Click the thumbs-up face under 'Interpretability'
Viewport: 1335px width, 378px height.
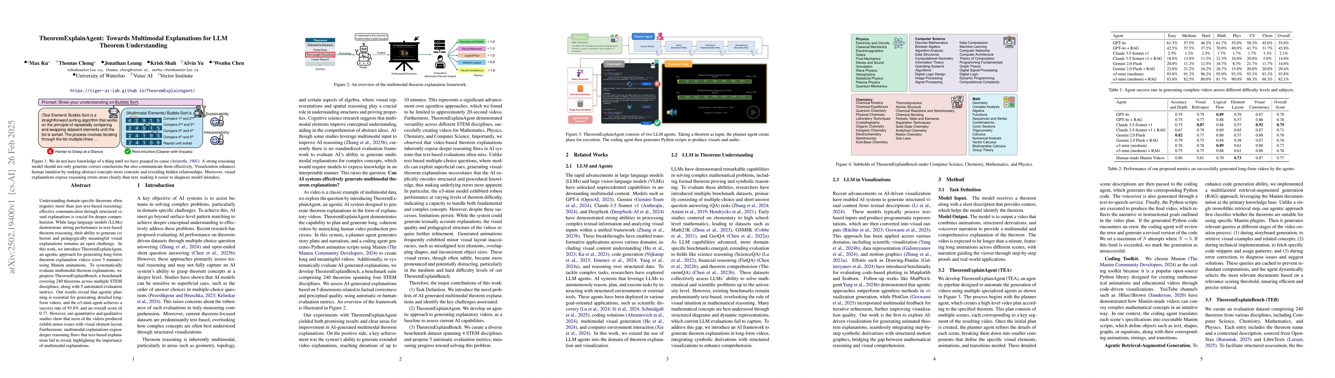[x=217, y=140]
